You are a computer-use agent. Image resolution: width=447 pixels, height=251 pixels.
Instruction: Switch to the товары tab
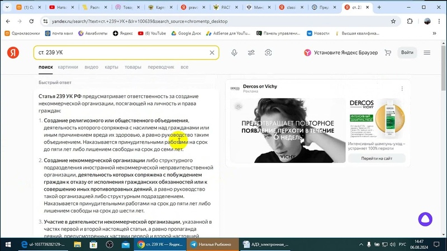tap(133, 67)
